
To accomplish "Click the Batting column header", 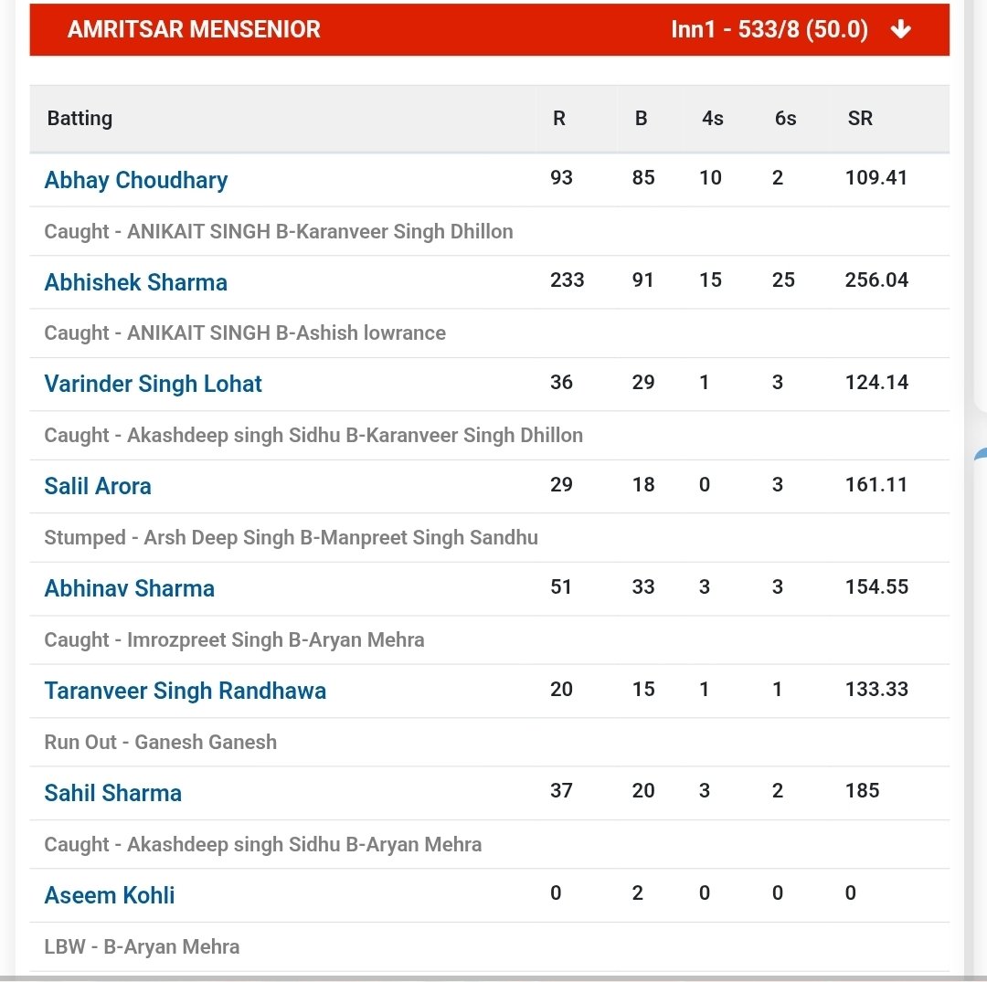I will tap(80, 118).
